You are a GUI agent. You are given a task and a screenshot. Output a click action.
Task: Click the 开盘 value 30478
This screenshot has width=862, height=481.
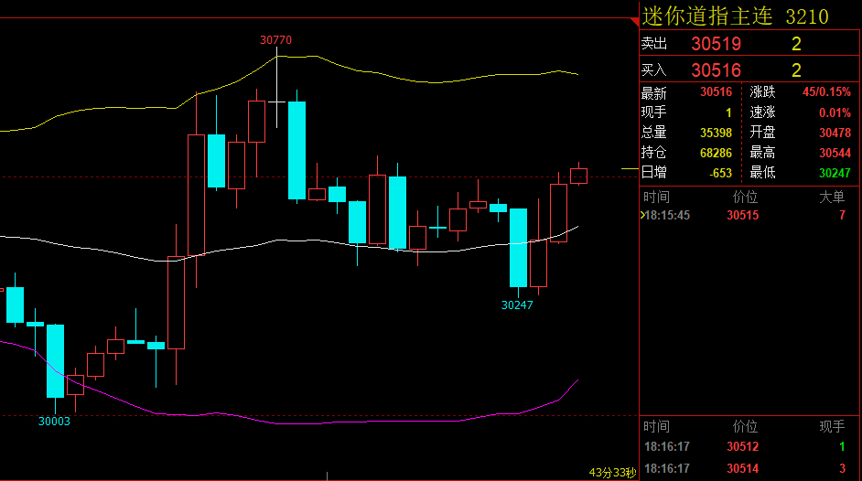(835, 133)
